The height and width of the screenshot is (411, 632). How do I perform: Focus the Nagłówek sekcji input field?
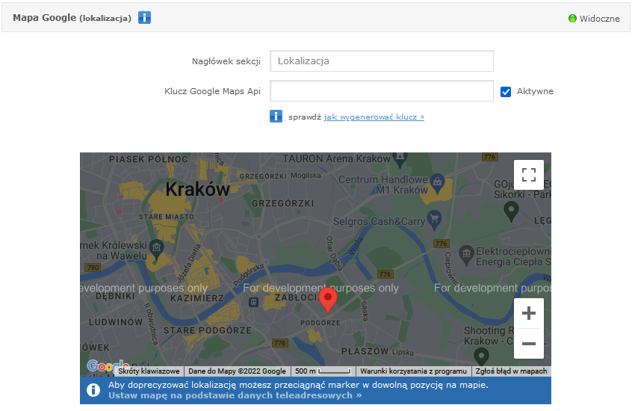point(381,61)
